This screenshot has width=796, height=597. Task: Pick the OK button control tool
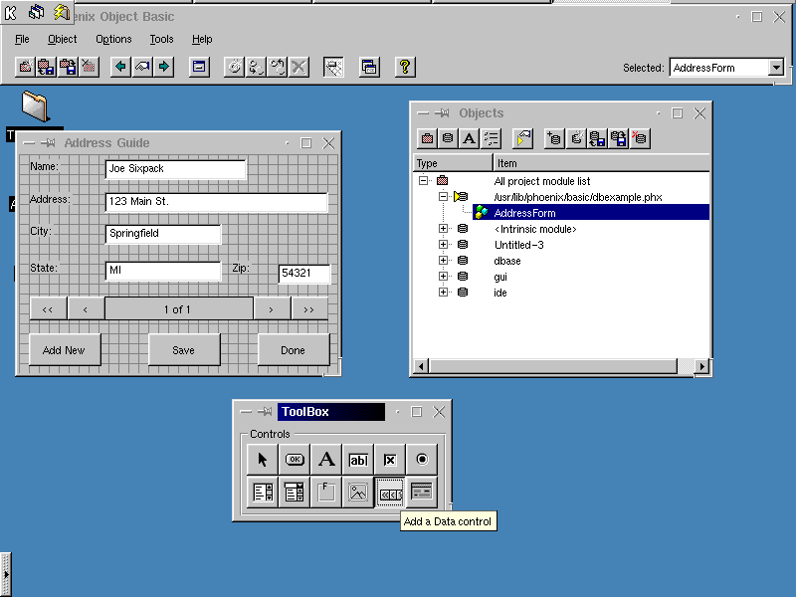(295, 460)
